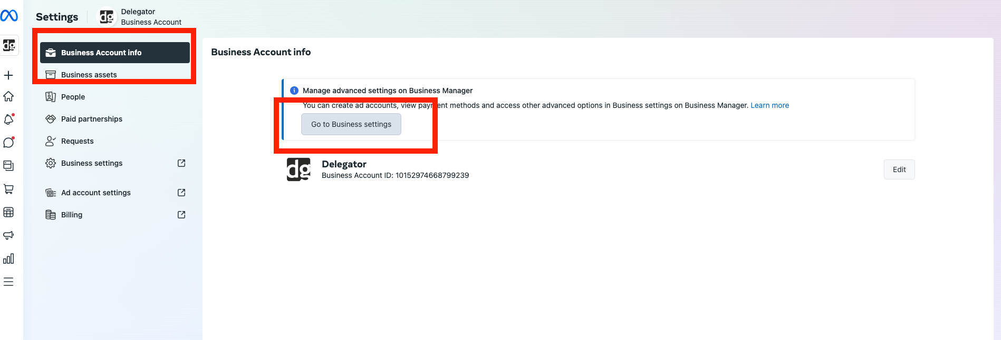The image size is (1001, 340).
Task: Click the Meta logo icon
Action: tap(9, 16)
